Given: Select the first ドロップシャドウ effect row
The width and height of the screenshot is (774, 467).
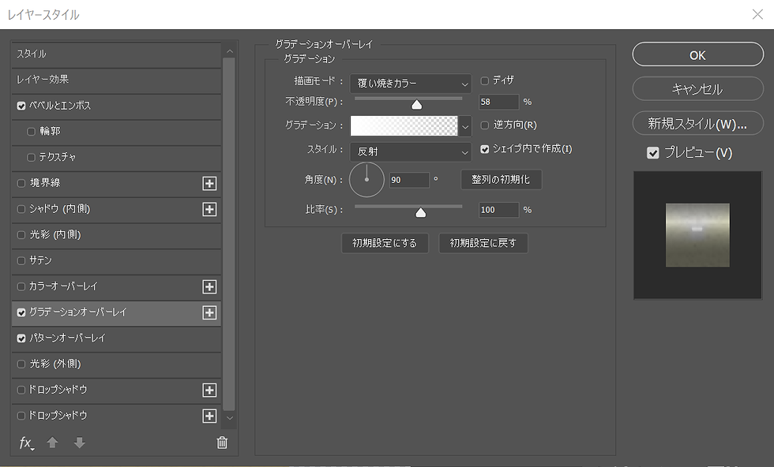Looking at the screenshot, I should click(x=116, y=390).
